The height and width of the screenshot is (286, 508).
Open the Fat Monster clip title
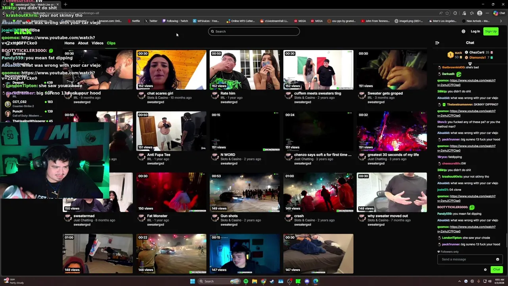(x=157, y=216)
